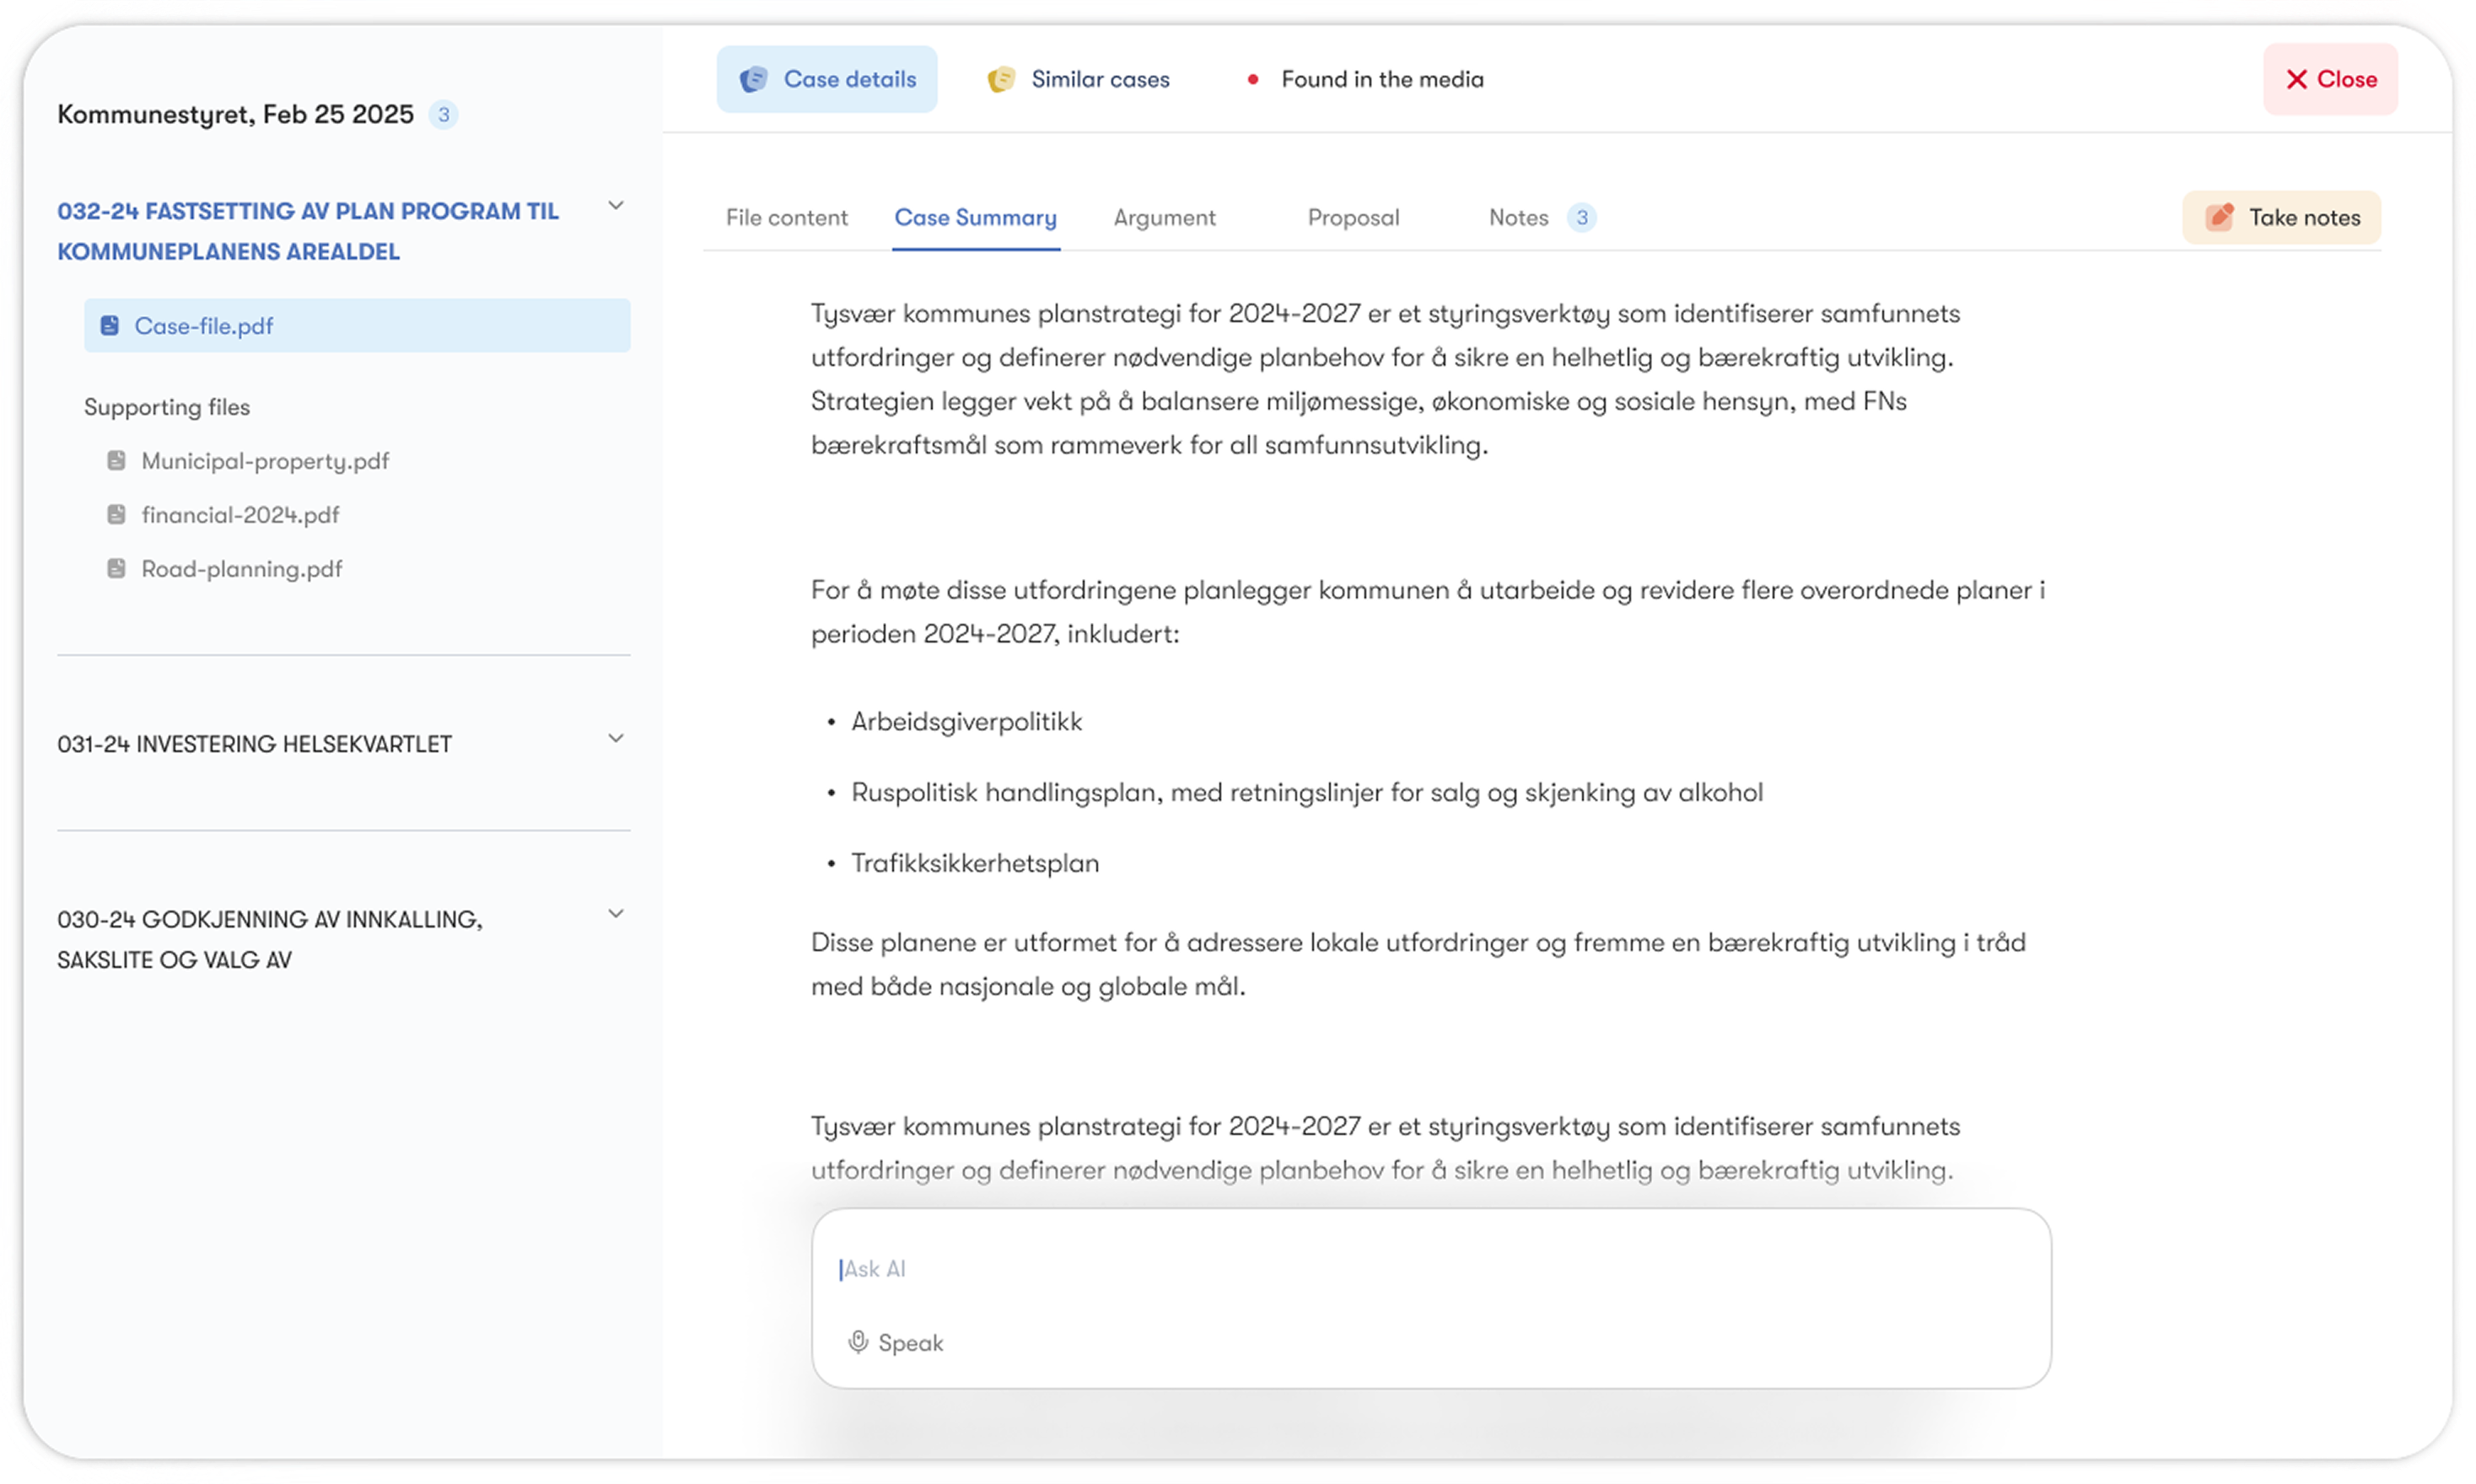Open the Argument tab
Screen dimensions: 2476x1484
point(1164,217)
